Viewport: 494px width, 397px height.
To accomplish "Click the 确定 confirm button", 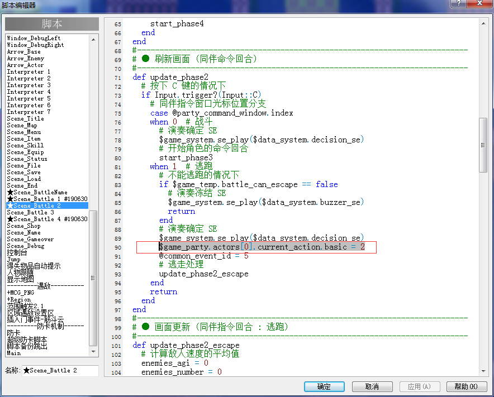I will pos(324,386).
